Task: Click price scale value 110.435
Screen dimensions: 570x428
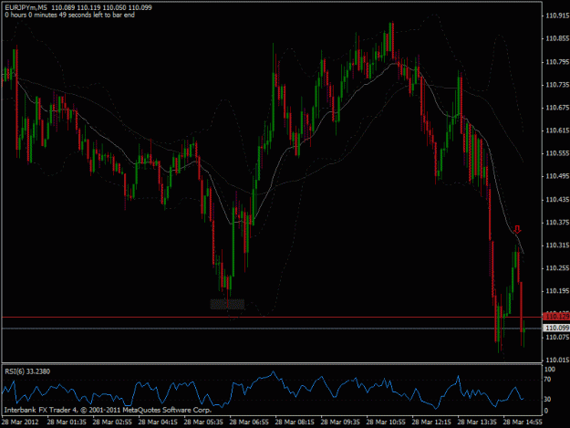Action: tap(557, 200)
